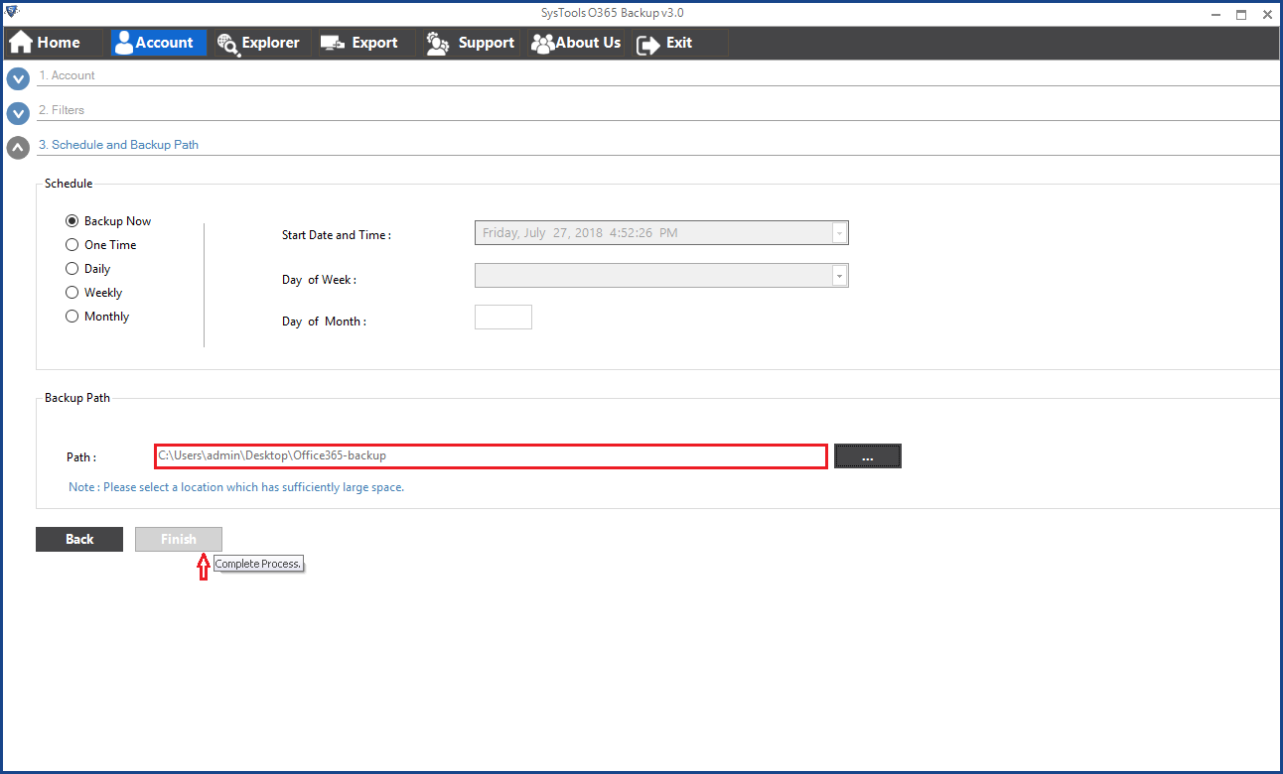This screenshot has width=1283, height=774.
Task: Close the SysTools O365 Backup window
Action: [x=1267, y=14]
